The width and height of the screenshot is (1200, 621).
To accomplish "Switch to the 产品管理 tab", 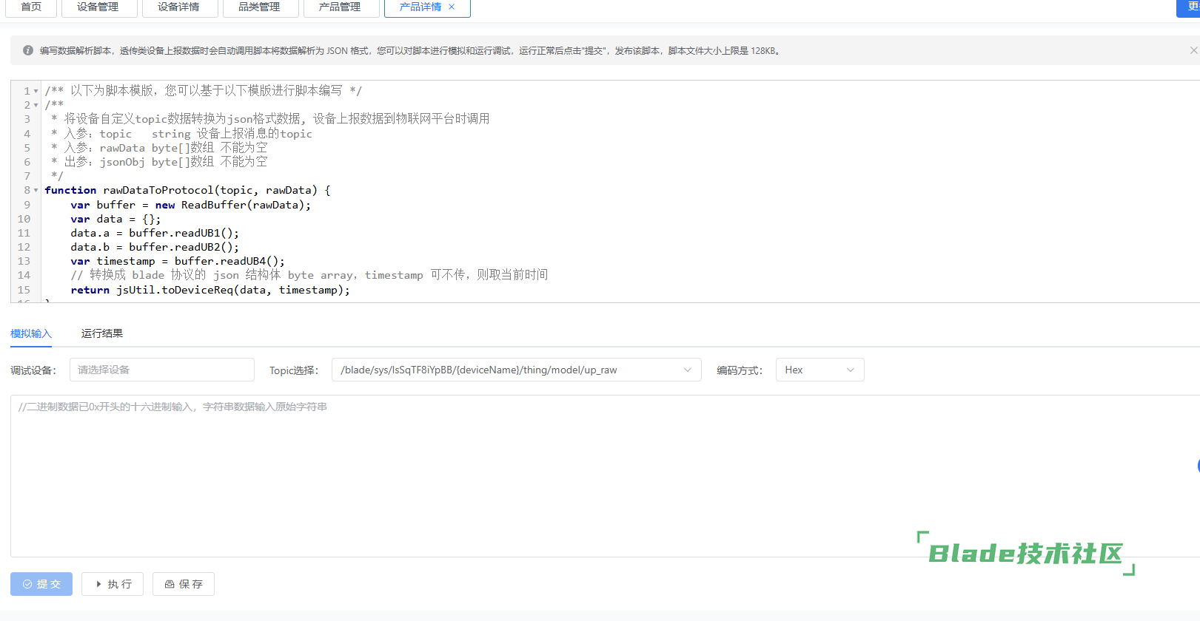I will (x=340, y=7).
